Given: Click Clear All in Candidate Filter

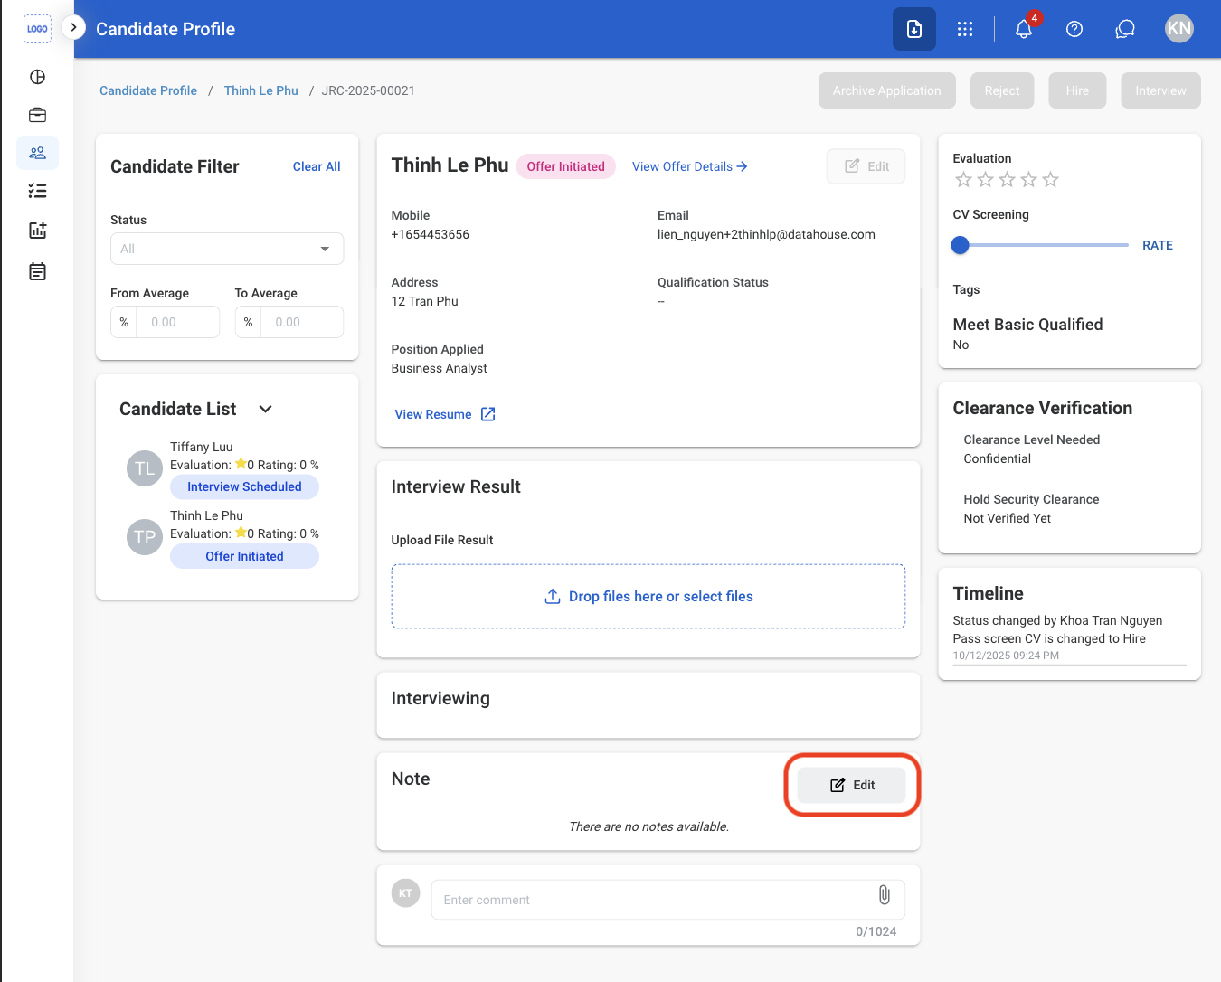Looking at the screenshot, I should (317, 166).
